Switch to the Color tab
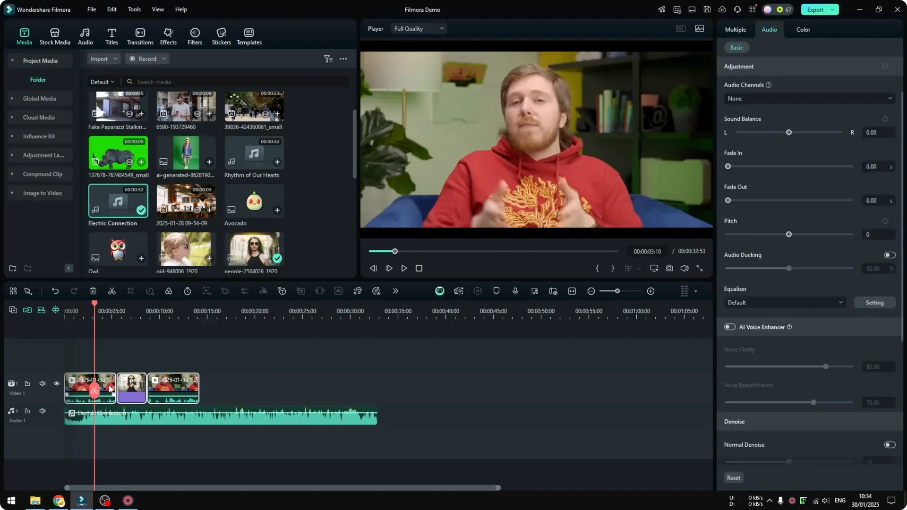This screenshot has width=907, height=510. pyautogui.click(x=803, y=29)
